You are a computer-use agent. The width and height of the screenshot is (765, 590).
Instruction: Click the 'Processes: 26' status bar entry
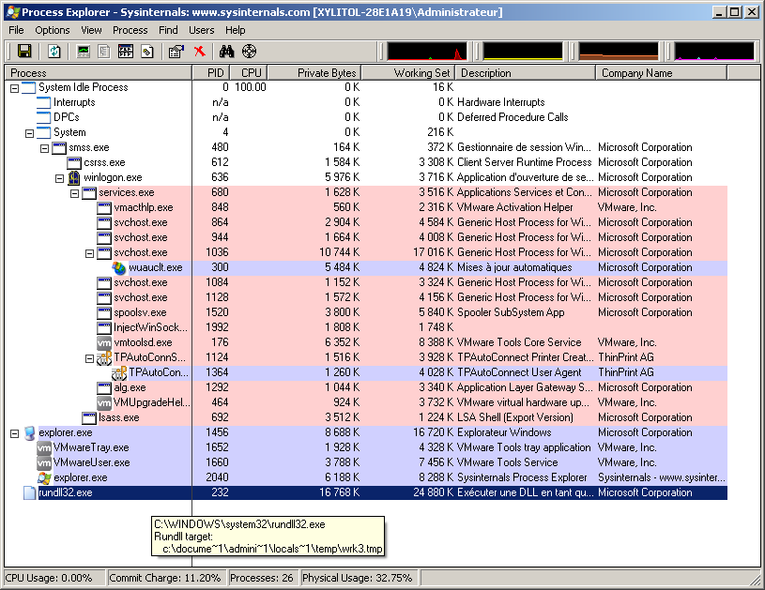click(262, 578)
